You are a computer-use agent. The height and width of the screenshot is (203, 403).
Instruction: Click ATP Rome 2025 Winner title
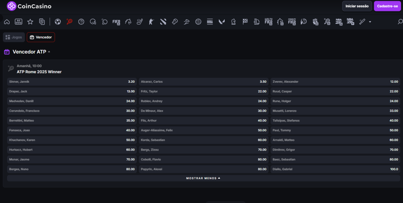click(x=39, y=72)
